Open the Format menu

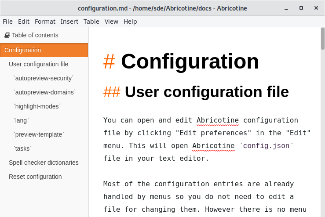(x=45, y=22)
